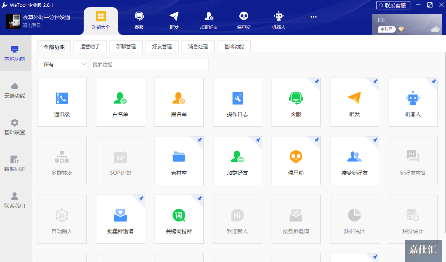
Task: Unpin the 机器人 tile using its pin corner
Action: pyautogui.click(x=434, y=81)
